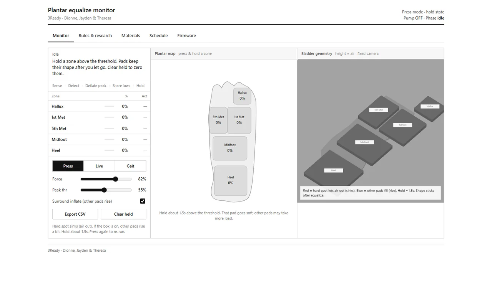Switch to the Monitor tab
This screenshot has height=307, width=492.
pyautogui.click(x=61, y=36)
